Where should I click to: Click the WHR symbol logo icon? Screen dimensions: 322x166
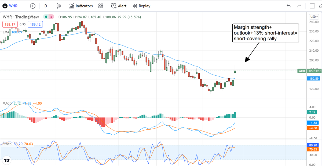click(x=5, y=6)
